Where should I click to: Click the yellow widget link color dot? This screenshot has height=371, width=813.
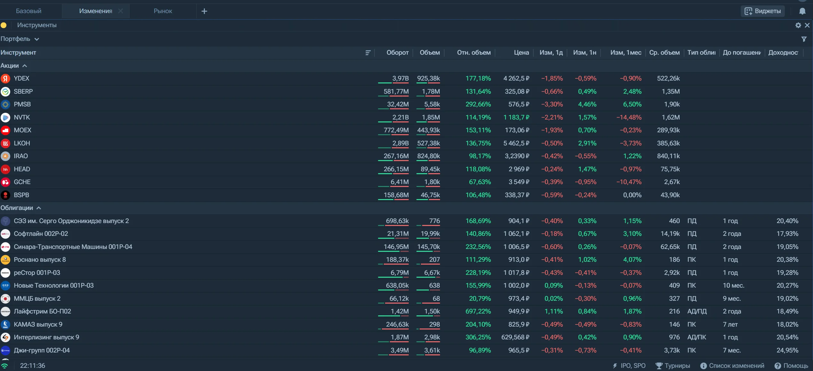(x=4, y=25)
